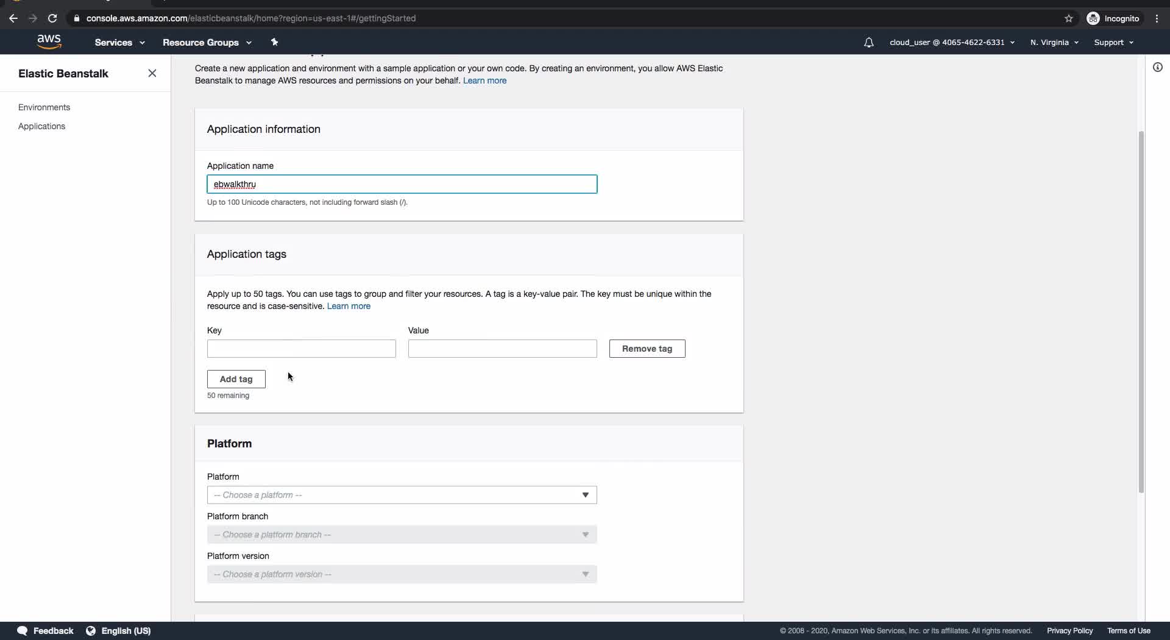Expand the Services menu

119,43
